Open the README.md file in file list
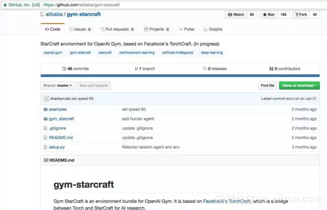This screenshot has width=327, height=210. click(61, 138)
